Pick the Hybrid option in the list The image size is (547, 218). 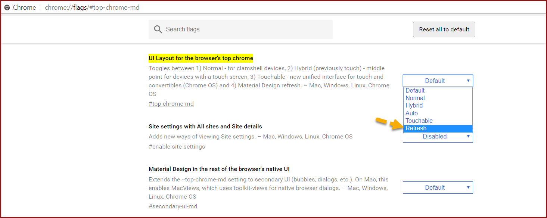tap(414, 106)
